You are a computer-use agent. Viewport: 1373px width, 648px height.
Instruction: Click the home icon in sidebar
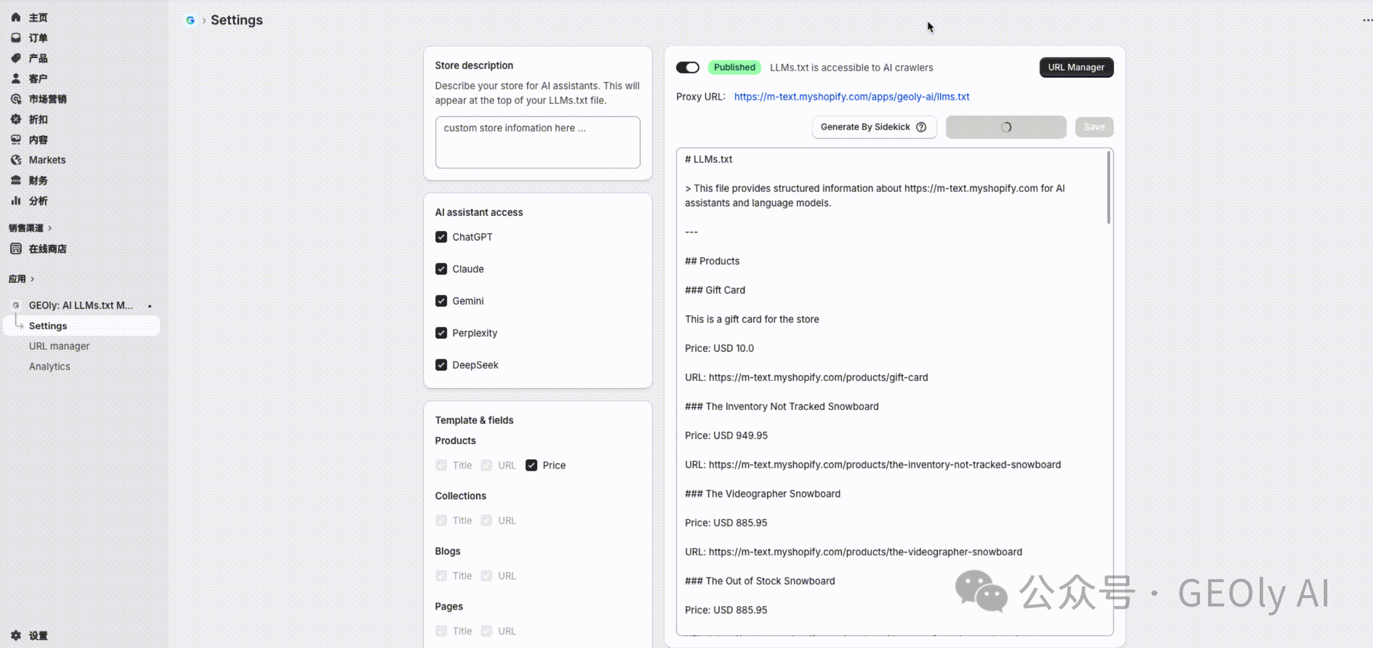tap(16, 18)
